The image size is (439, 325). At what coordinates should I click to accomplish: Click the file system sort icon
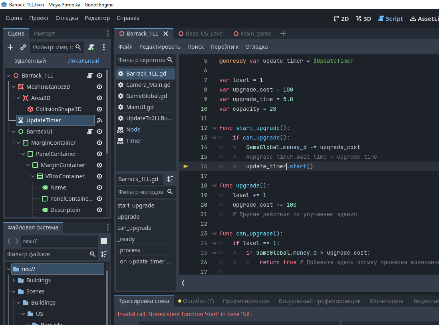[104, 254]
